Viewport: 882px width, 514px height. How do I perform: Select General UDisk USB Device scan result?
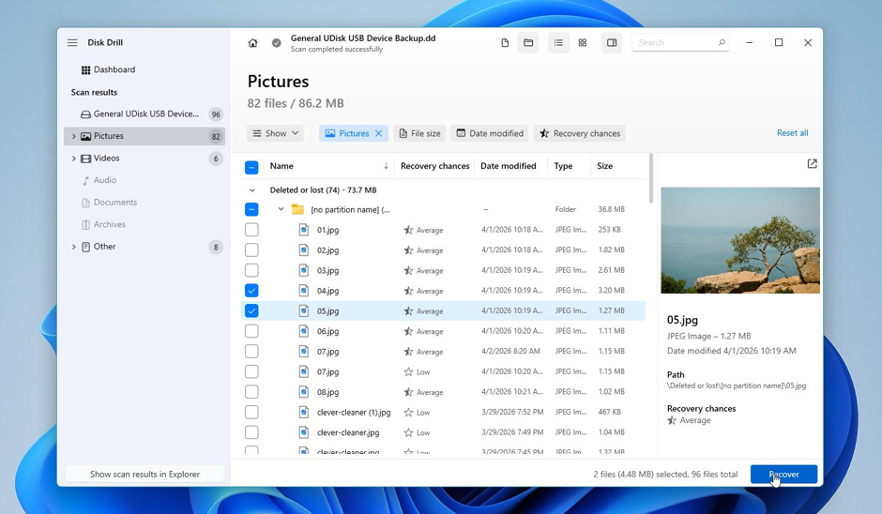[x=144, y=114]
